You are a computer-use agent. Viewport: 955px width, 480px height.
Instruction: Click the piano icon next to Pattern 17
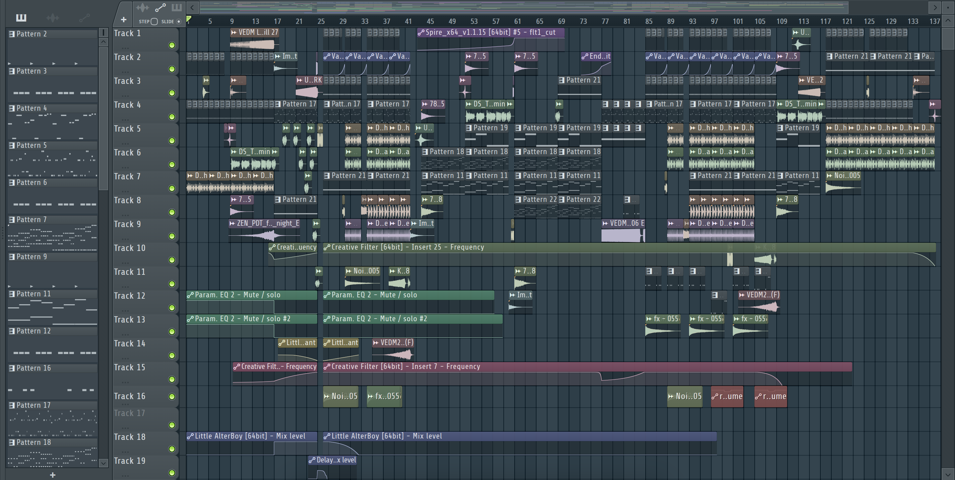click(x=12, y=405)
